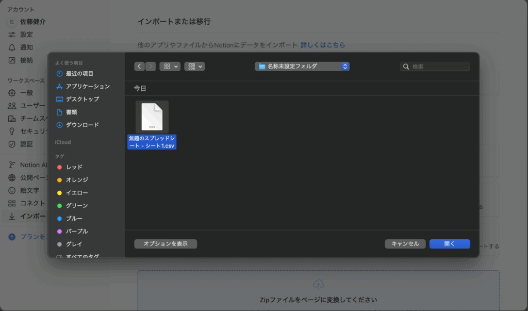Viewport: 528px width, 311px height.
Task: Open アプリケーション in the sidebar
Action: coord(88,87)
